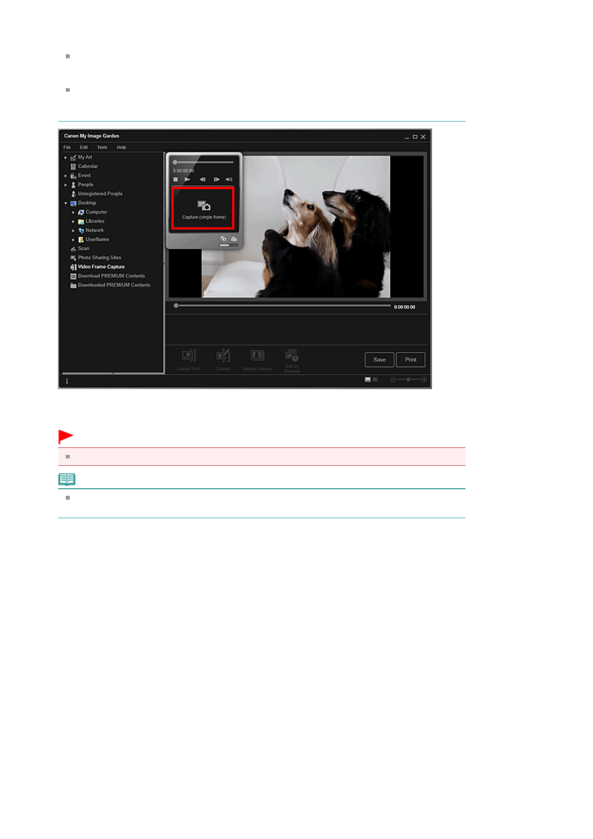
Task: Click the Capture (single frame) button
Action: [203, 209]
